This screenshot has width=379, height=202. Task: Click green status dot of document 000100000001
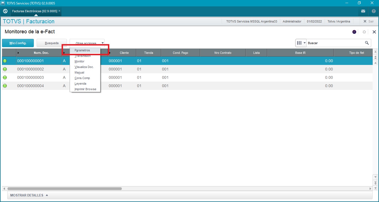point(5,61)
